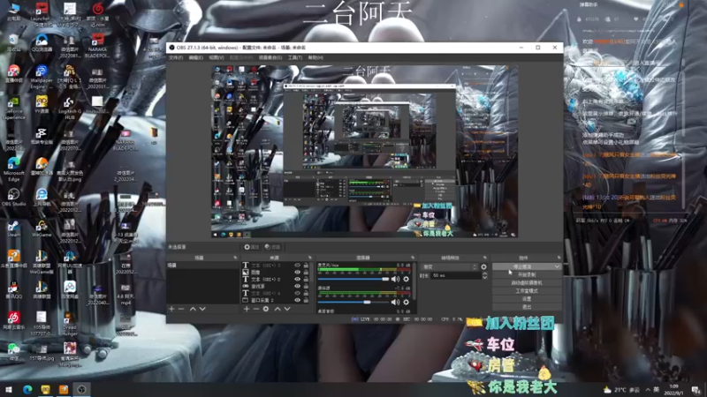
Task: Switch to OBS via its taskbar icon
Action: pos(81,389)
